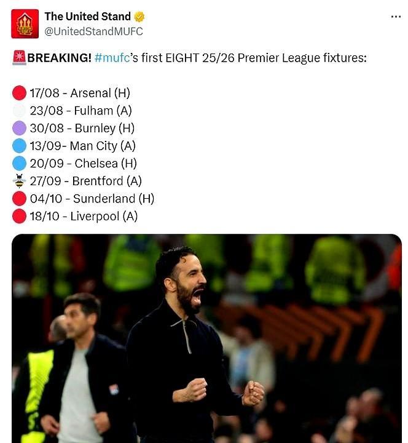Click the 18/10 - Liverpool (A) fixture line
The width and height of the screenshot is (408, 443).
pyautogui.click(x=84, y=217)
